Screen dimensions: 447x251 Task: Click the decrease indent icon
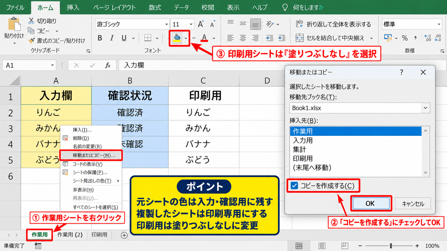point(269,38)
